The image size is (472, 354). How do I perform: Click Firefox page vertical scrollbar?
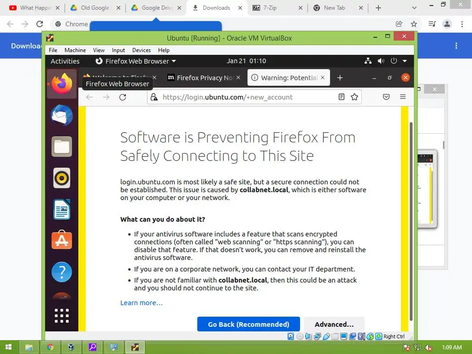click(411, 221)
